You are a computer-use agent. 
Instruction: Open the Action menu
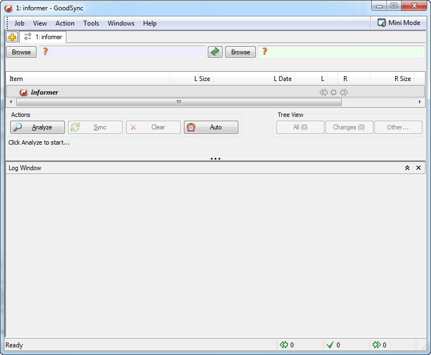pos(65,23)
